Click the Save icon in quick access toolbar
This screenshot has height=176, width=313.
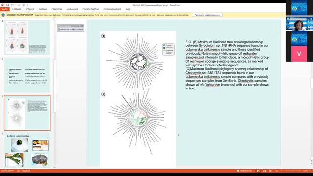(8, 5)
